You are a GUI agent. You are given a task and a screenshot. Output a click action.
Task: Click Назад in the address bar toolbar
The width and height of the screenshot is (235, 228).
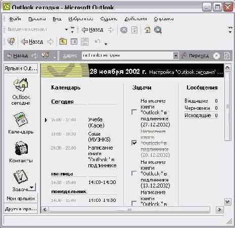(x=17, y=56)
